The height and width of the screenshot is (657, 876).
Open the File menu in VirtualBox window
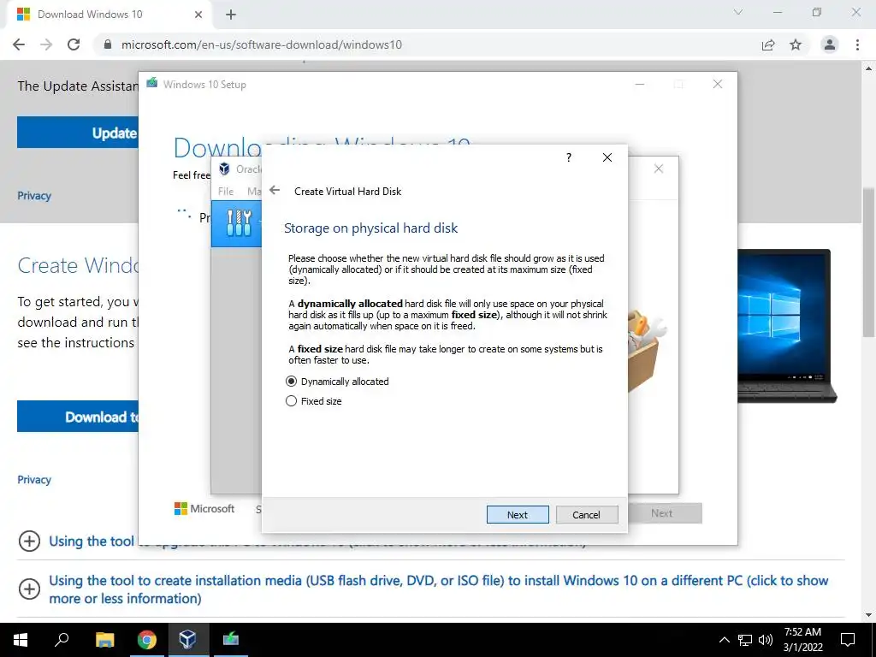pos(226,191)
